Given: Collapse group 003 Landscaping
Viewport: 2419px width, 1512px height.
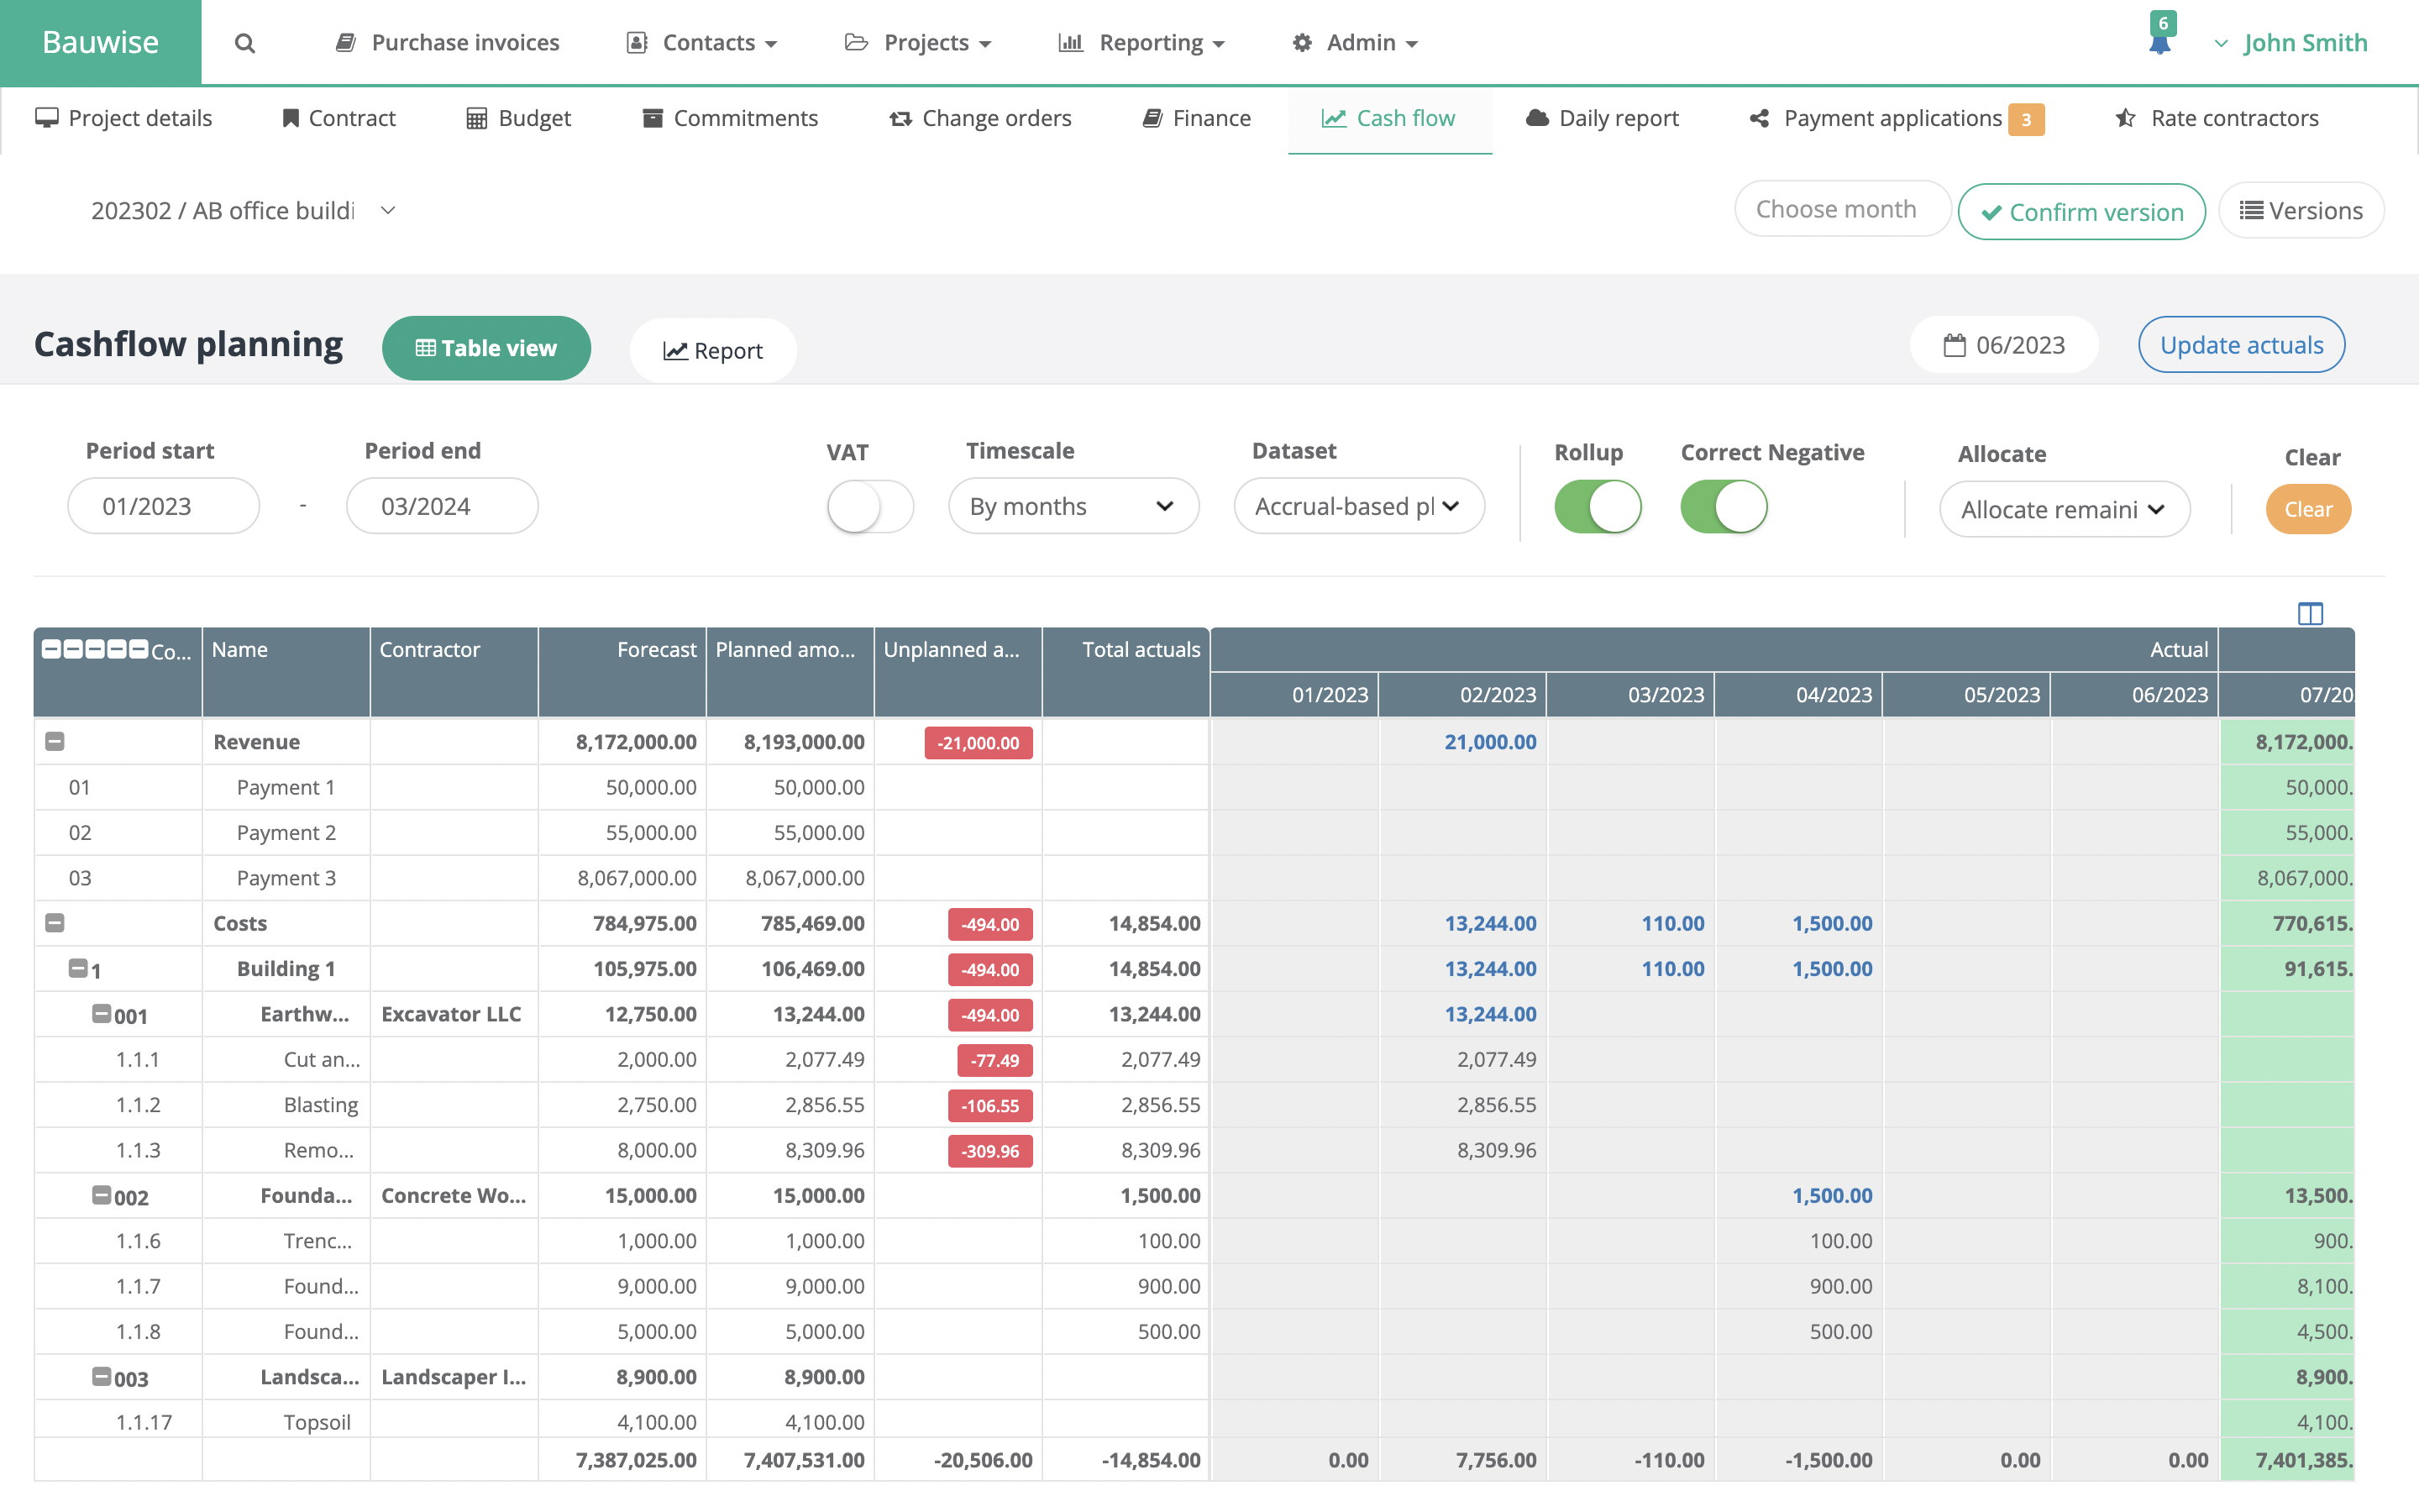Looking at the screenshot, I should coord(101,1376).
